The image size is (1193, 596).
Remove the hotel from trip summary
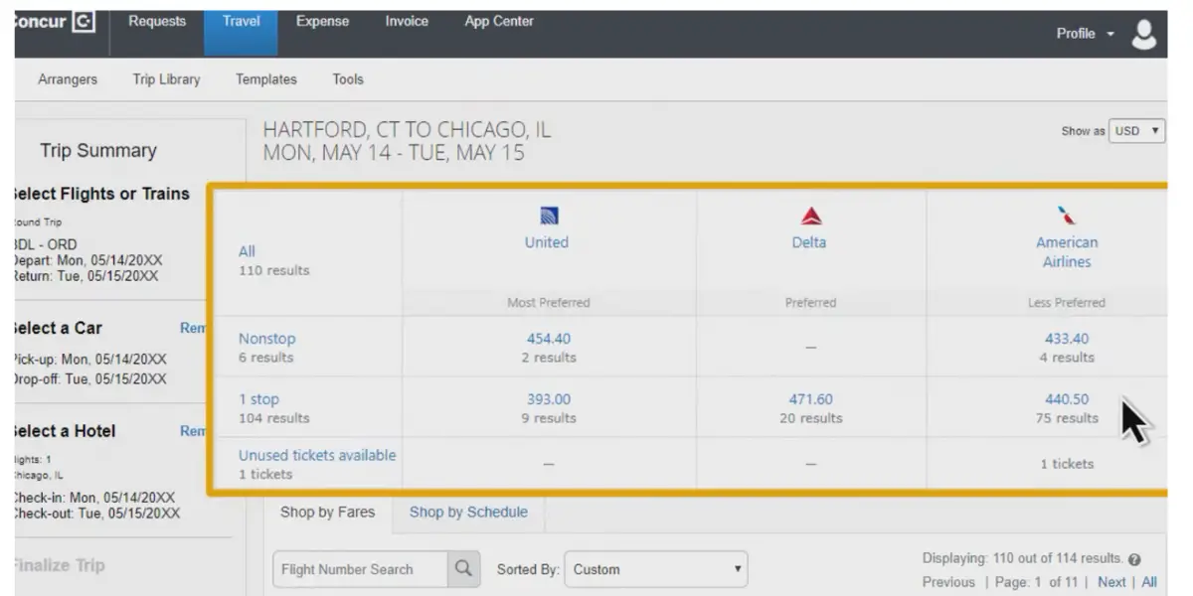click(x=193, y=431)
